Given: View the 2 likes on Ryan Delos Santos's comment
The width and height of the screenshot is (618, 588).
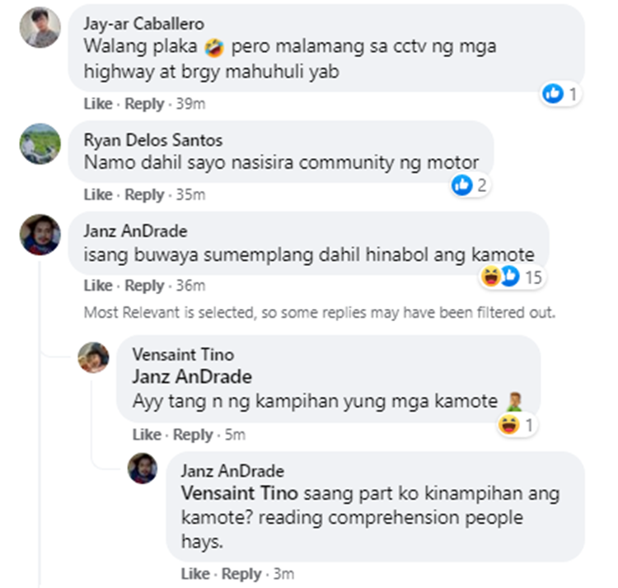Looking at the screenshot, I should coord(470,185).
